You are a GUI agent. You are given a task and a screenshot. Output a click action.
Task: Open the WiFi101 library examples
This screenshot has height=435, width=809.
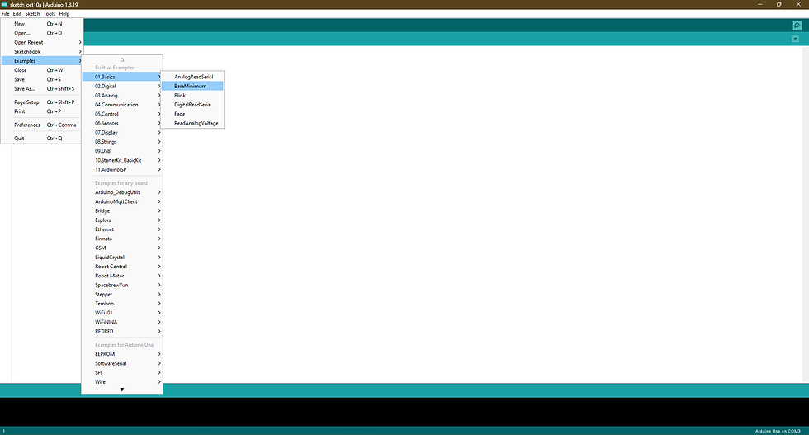122,313
